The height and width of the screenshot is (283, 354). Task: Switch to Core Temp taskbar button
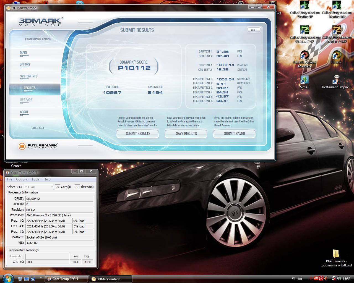coord(66,279)
